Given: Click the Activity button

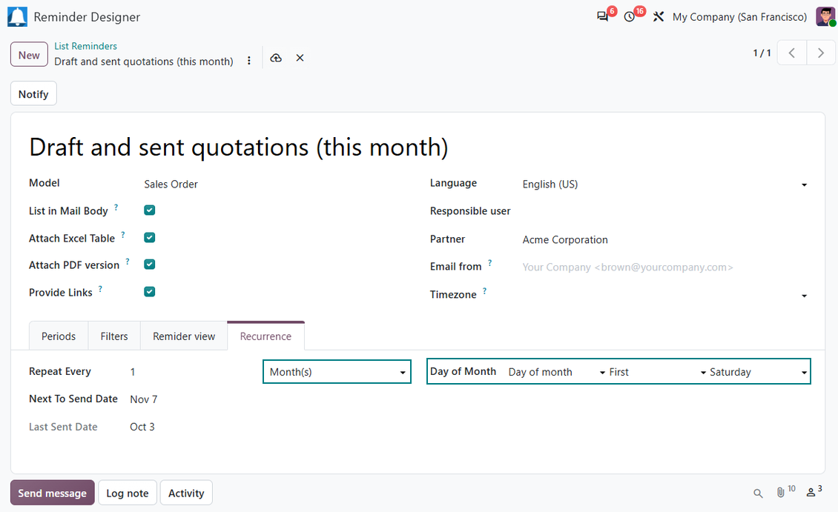Looking at the screenshot, I should click(186, 493).
